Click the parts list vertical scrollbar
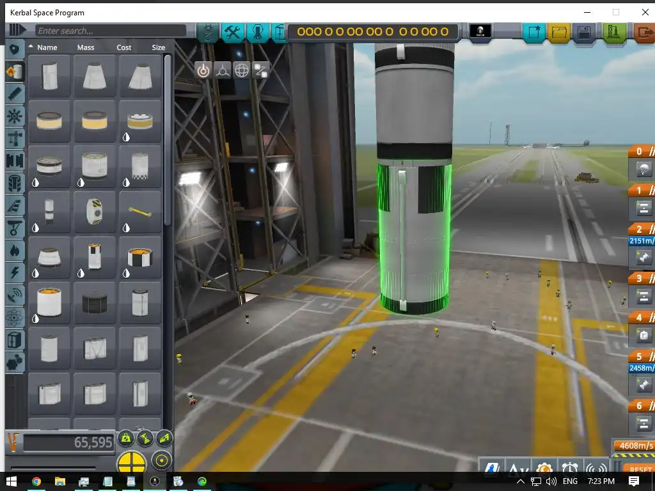 click(x=168, y=140)
